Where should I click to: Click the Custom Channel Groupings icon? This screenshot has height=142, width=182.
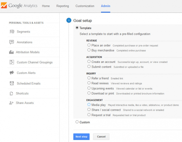click(x=12, y=62)
